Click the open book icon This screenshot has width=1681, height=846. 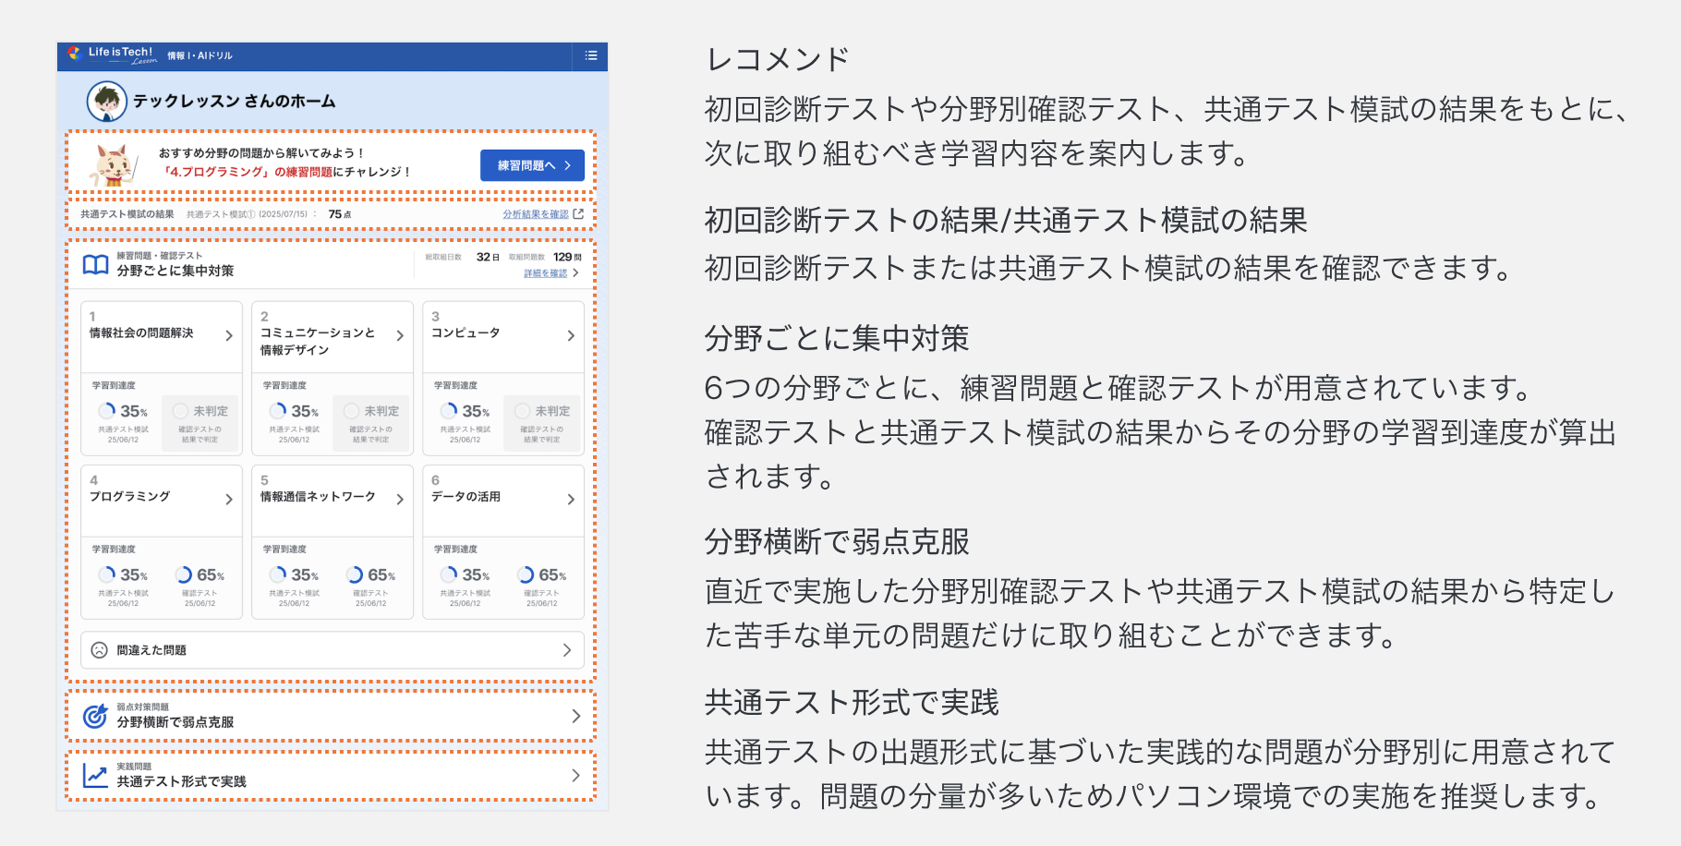click(95, 265)
